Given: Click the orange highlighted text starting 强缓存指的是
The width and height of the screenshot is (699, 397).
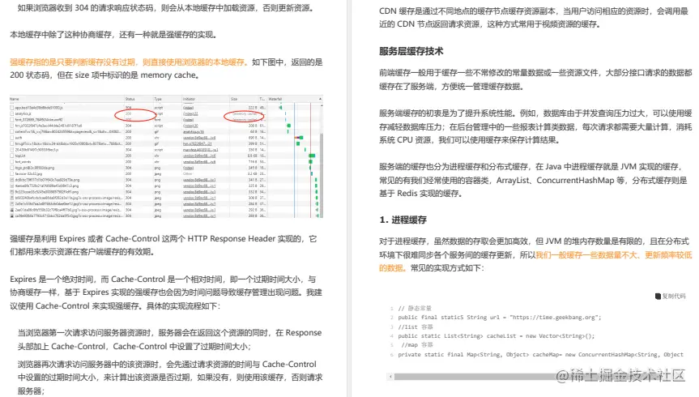Looking at the screenshot, I should coord(129,62).
